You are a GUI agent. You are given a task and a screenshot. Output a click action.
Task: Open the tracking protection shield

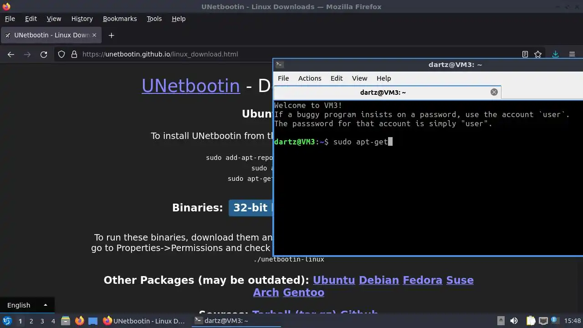coord(61,54)
